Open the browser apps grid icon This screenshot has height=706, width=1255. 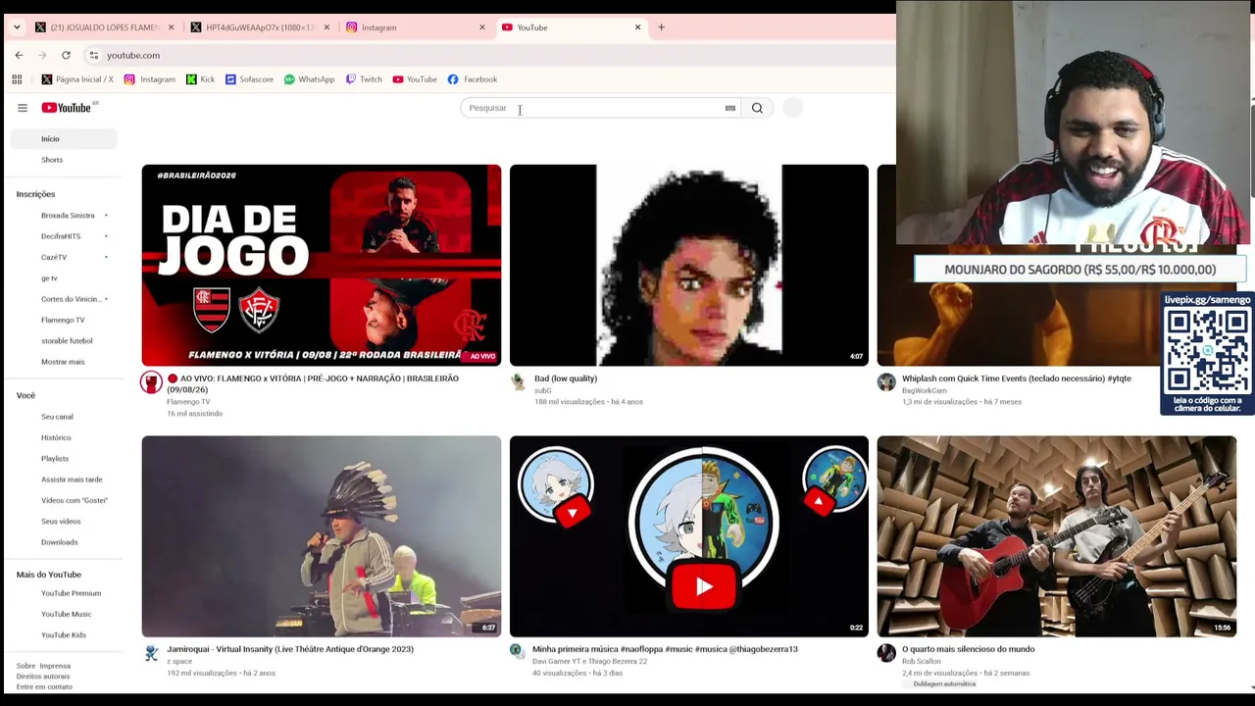[x=17, y=79]
